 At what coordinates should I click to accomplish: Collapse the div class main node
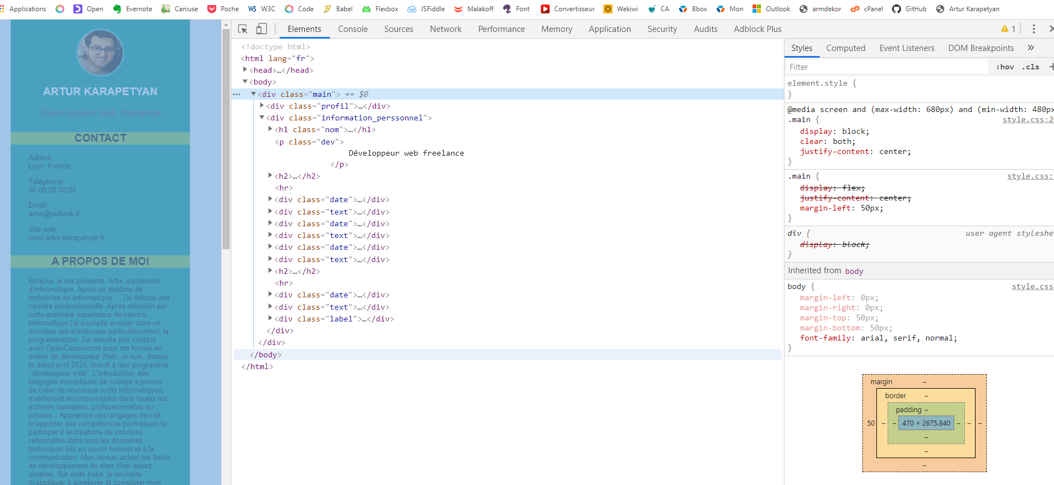(x=253, y=94)
